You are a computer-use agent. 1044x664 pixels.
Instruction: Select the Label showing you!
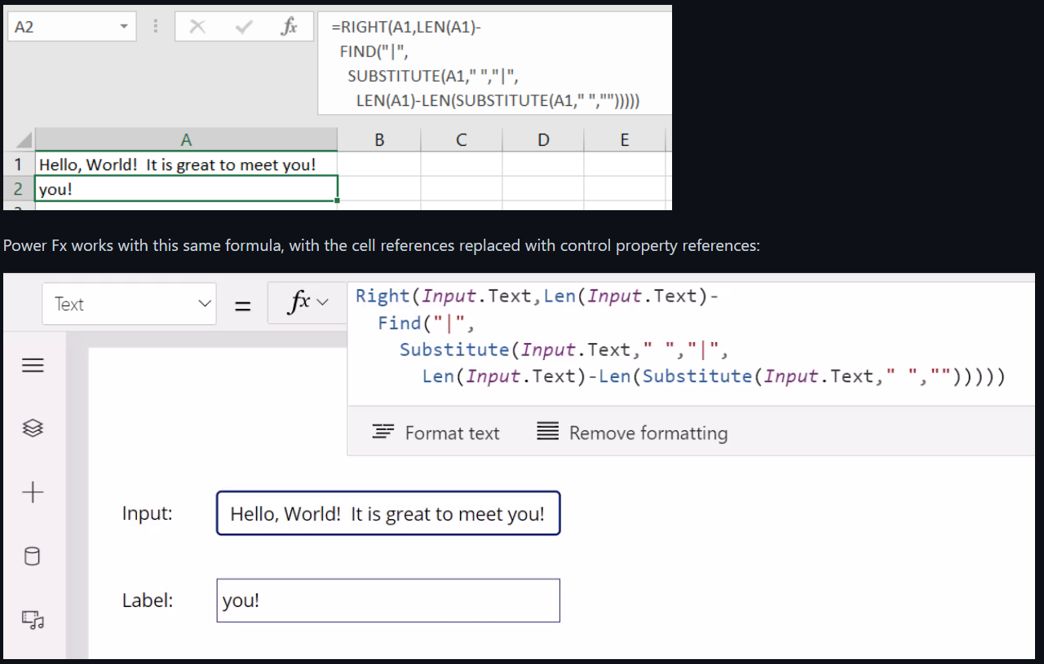click(x=387, y=600)
